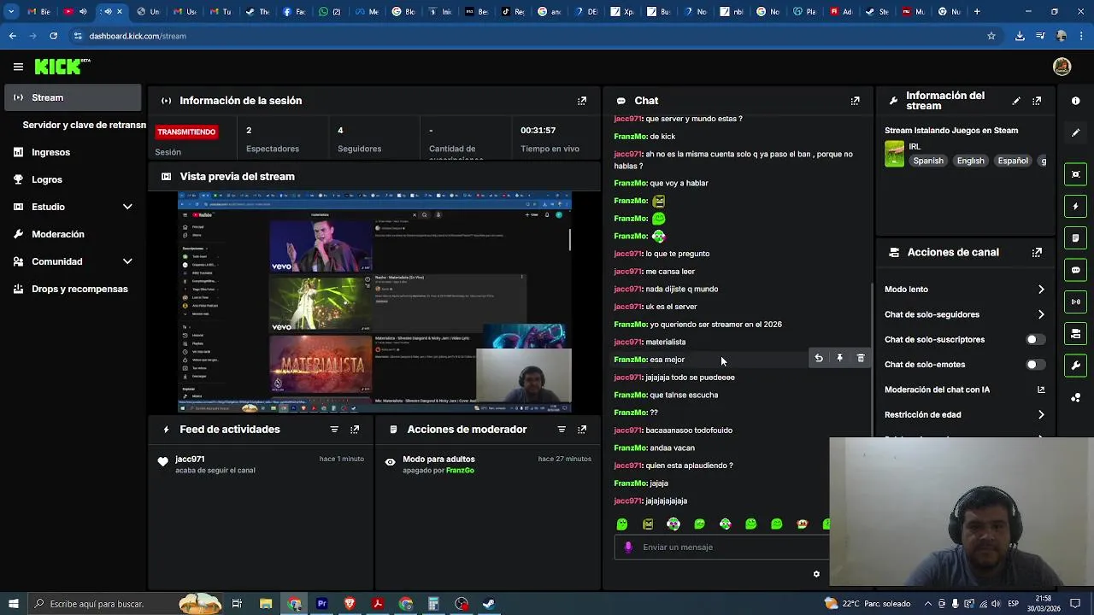
Task: Toggle the chat bubble widget in right sidebar
Action: coord(1076,270)
